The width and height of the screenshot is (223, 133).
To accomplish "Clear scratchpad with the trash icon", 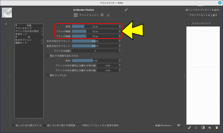I will click(217, 127).
